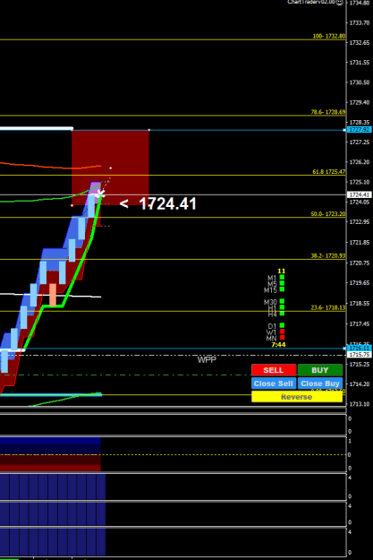373x560 pixels.
Task: Click the 1724.41 current price tag on axis
Action: [359, 194]
